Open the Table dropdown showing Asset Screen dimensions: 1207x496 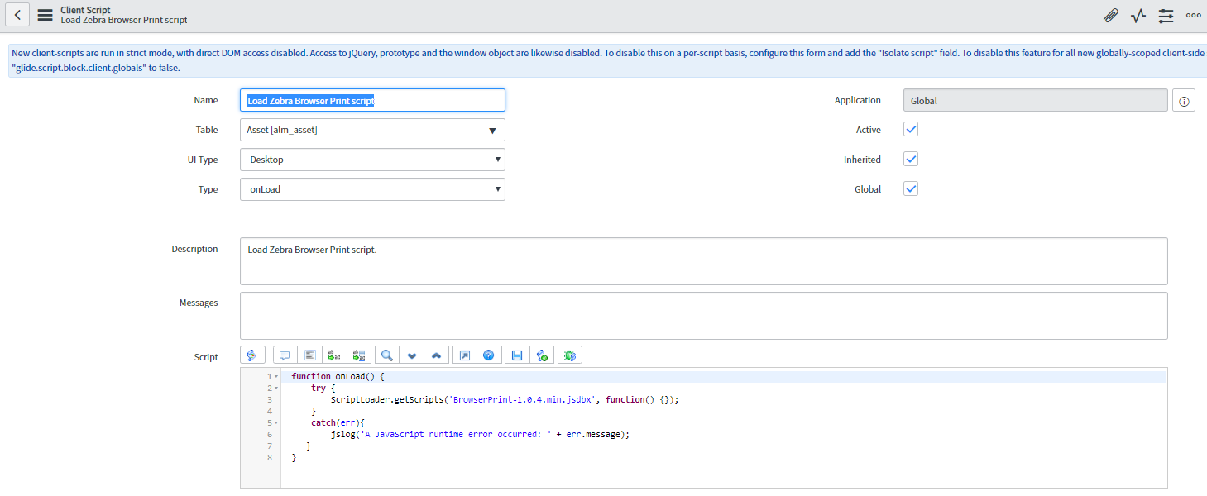pyautogui.click(x=372, y=130)
